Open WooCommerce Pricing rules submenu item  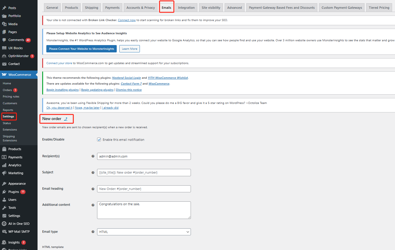[11, 97]
